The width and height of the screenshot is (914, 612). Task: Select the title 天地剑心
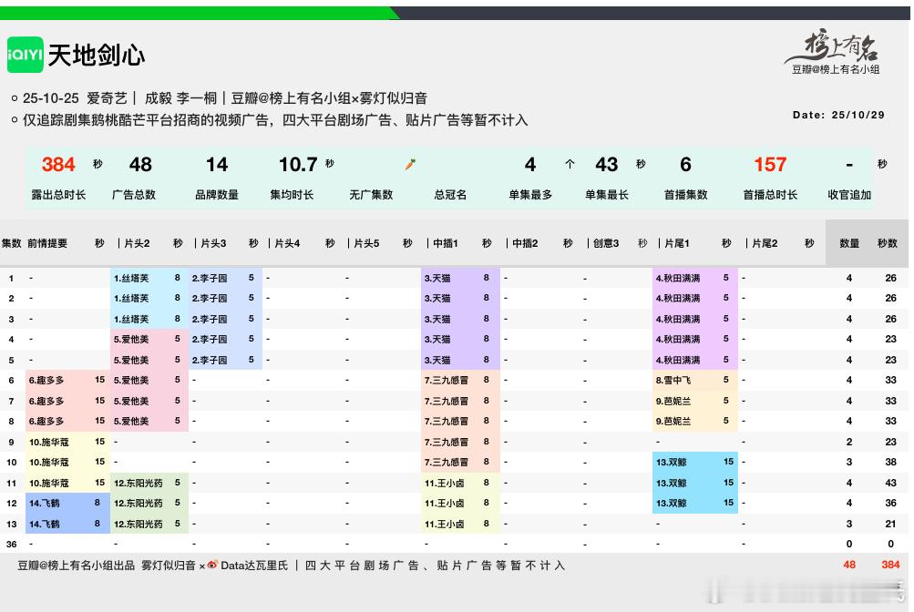(x=97, y=56)
